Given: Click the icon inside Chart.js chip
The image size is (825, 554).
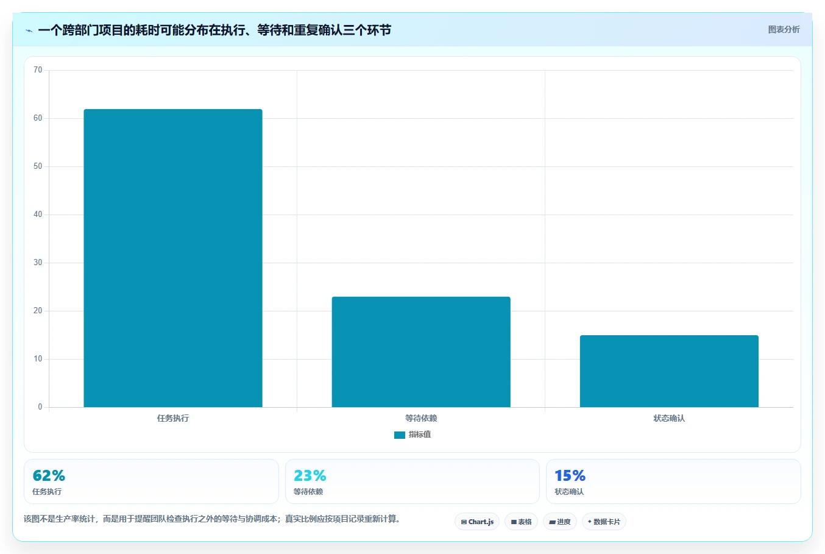Looking at the screenshot, I should 464,522.
